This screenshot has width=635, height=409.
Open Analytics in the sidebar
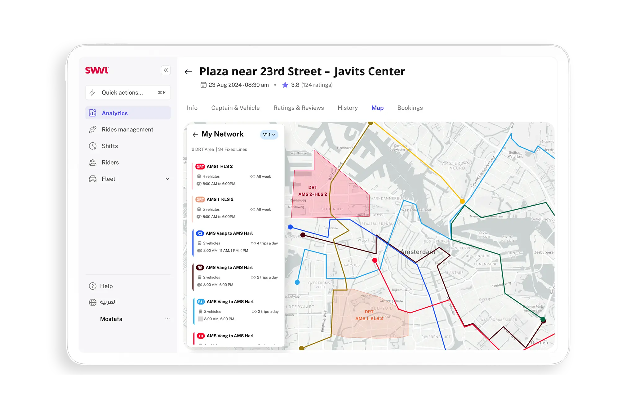[x=128, y=113]
